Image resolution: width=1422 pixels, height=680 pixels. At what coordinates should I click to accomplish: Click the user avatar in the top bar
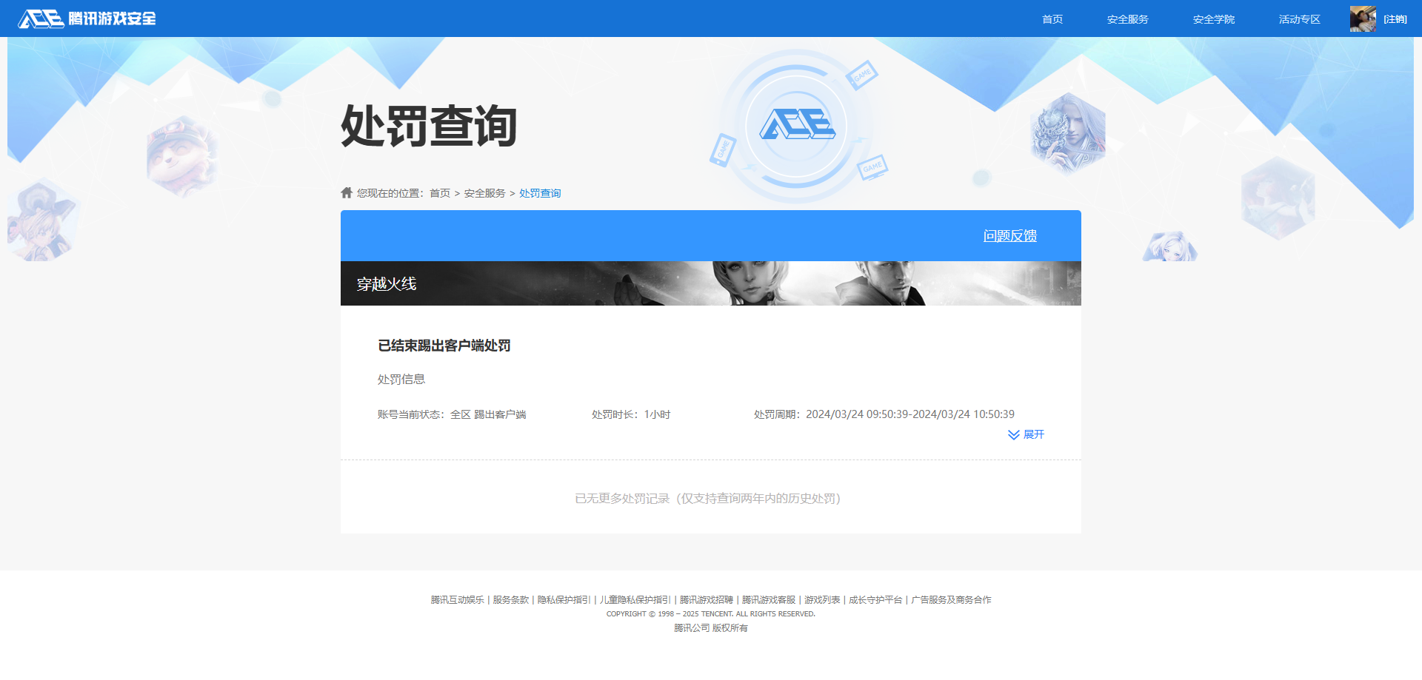(1362, 18)
